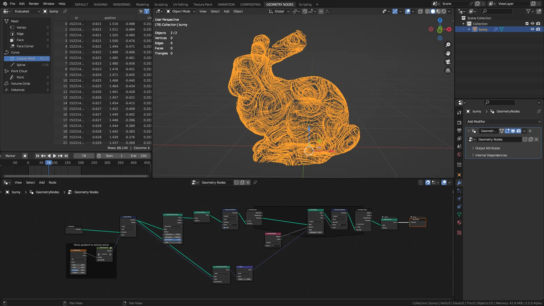
Task: Hide the bunny object in the outliner
Action: pos(532,29)
